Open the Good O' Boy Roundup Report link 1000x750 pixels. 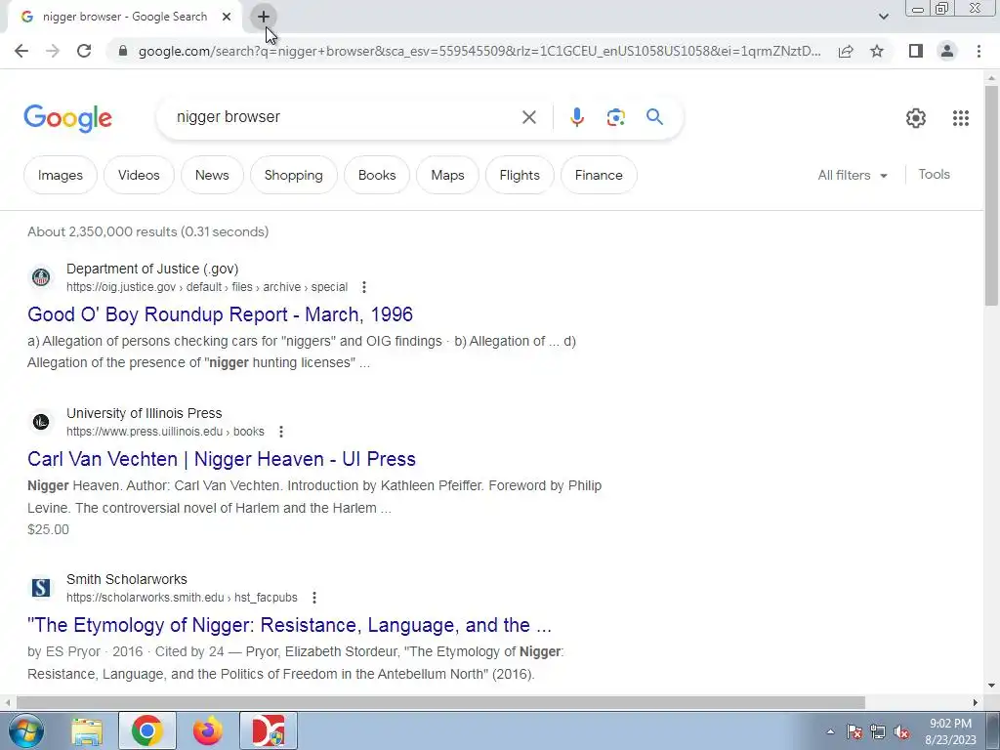pyautogui.click(x=220, y=314)
